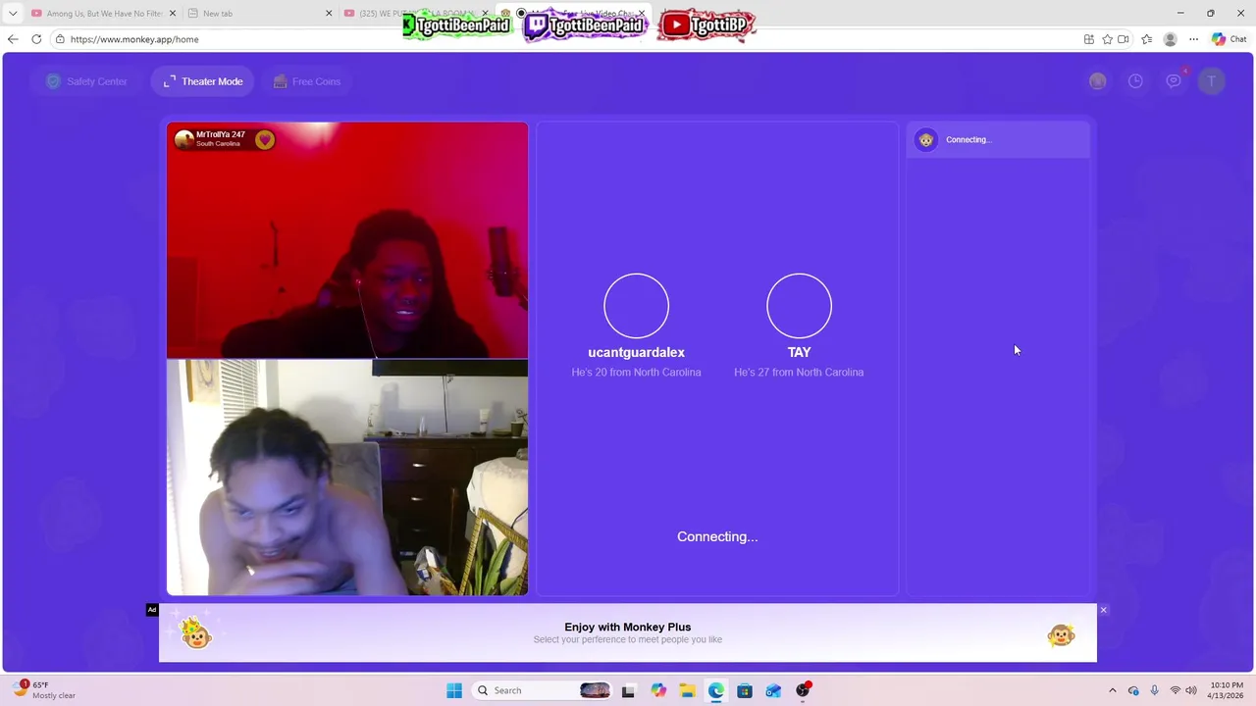Click the name TAY
Image resolution: width=1256 pixels, height=706 pixels.
pyautogui.click(x=799, y=352)
